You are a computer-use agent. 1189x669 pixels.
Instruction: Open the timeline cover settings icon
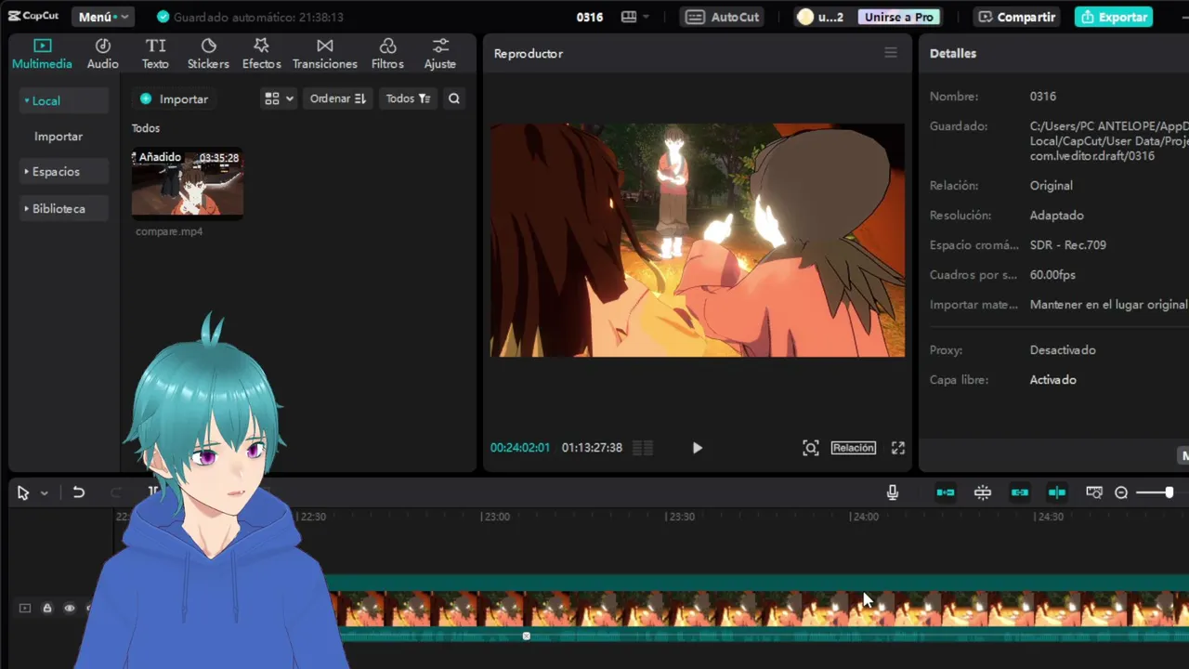[x=1094, y=492]
